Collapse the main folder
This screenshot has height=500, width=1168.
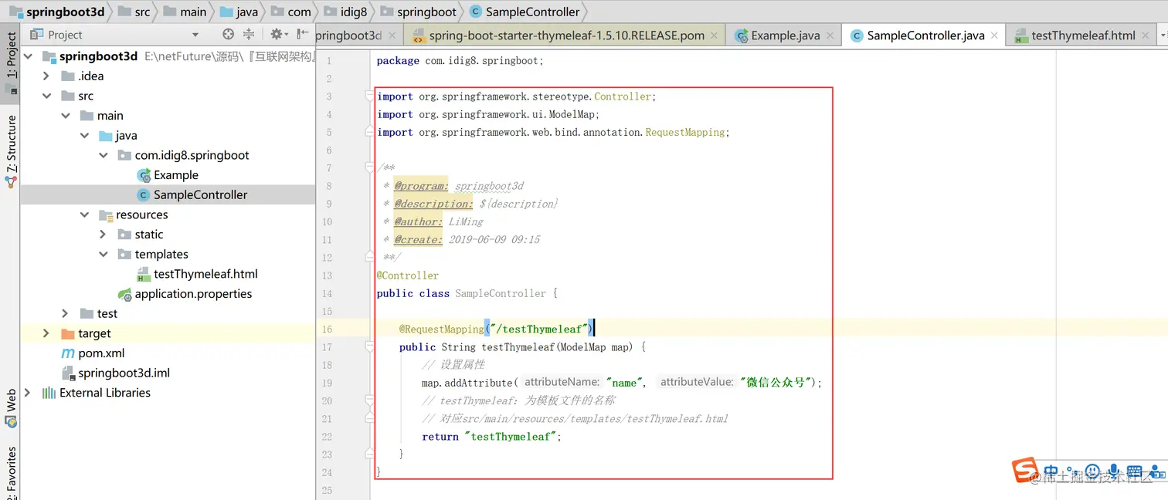pyautogui.click(x=66, y=116)
